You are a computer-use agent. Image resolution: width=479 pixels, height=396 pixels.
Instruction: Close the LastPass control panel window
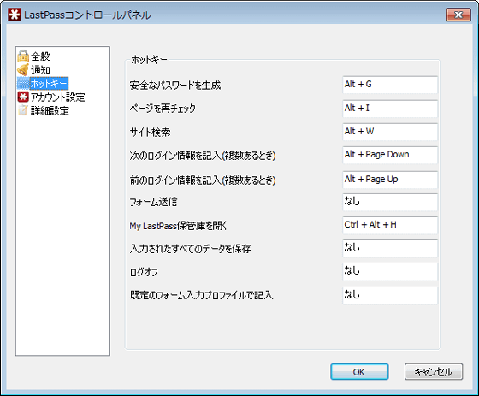[458, 15]
